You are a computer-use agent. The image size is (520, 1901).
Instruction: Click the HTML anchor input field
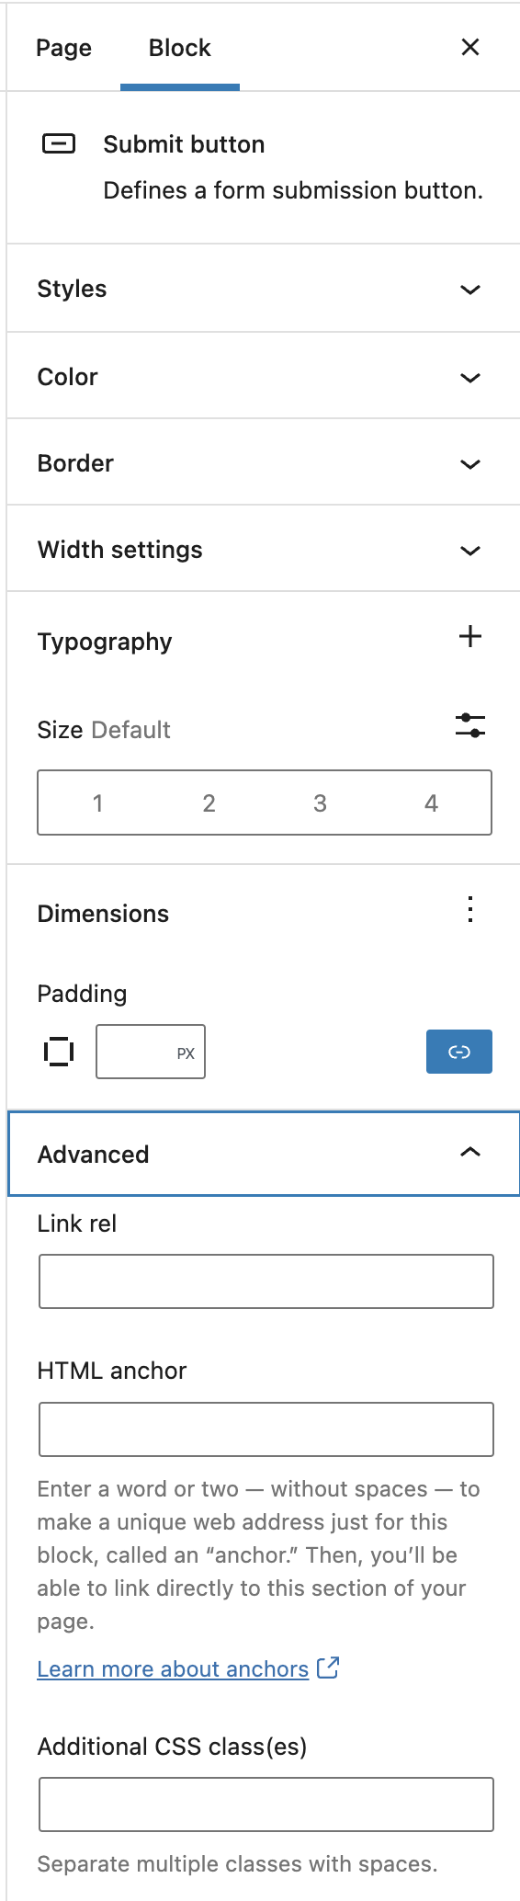coord(266,1429)
